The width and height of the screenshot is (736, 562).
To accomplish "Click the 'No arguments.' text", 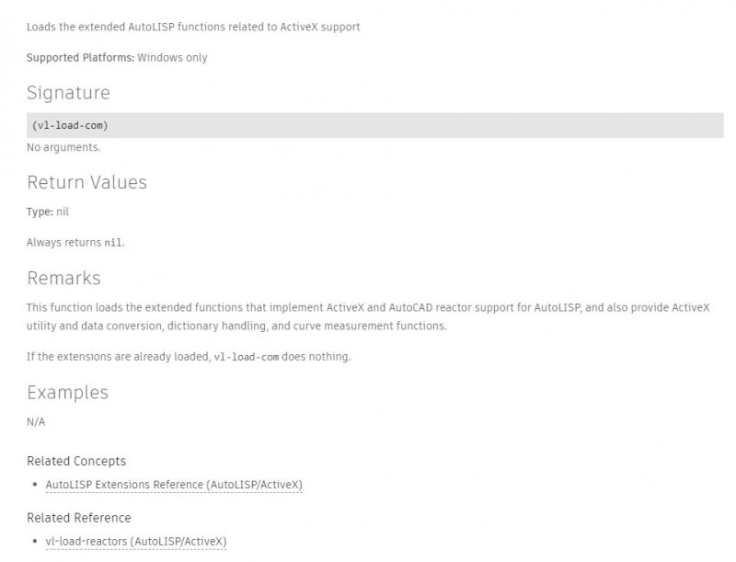I will [x=63, y=147].
